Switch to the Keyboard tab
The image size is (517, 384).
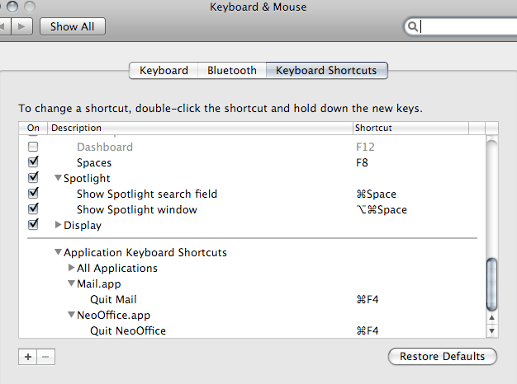[x=164, y=70]
